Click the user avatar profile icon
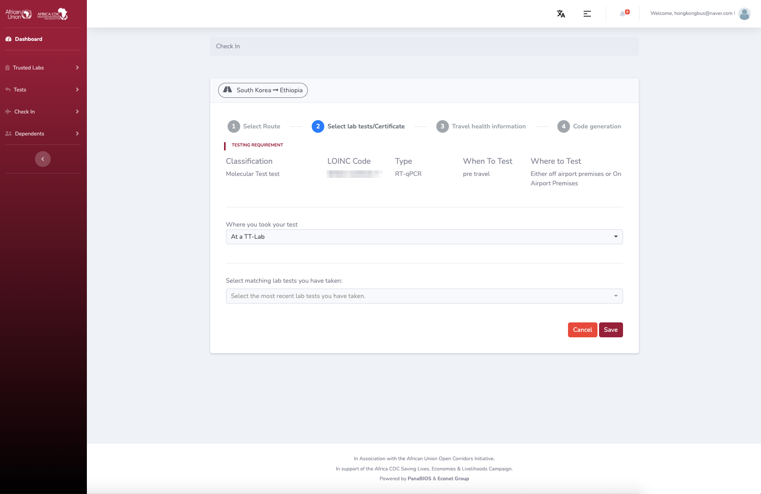This screenshot has height=494, width=761. coord(744,14)
